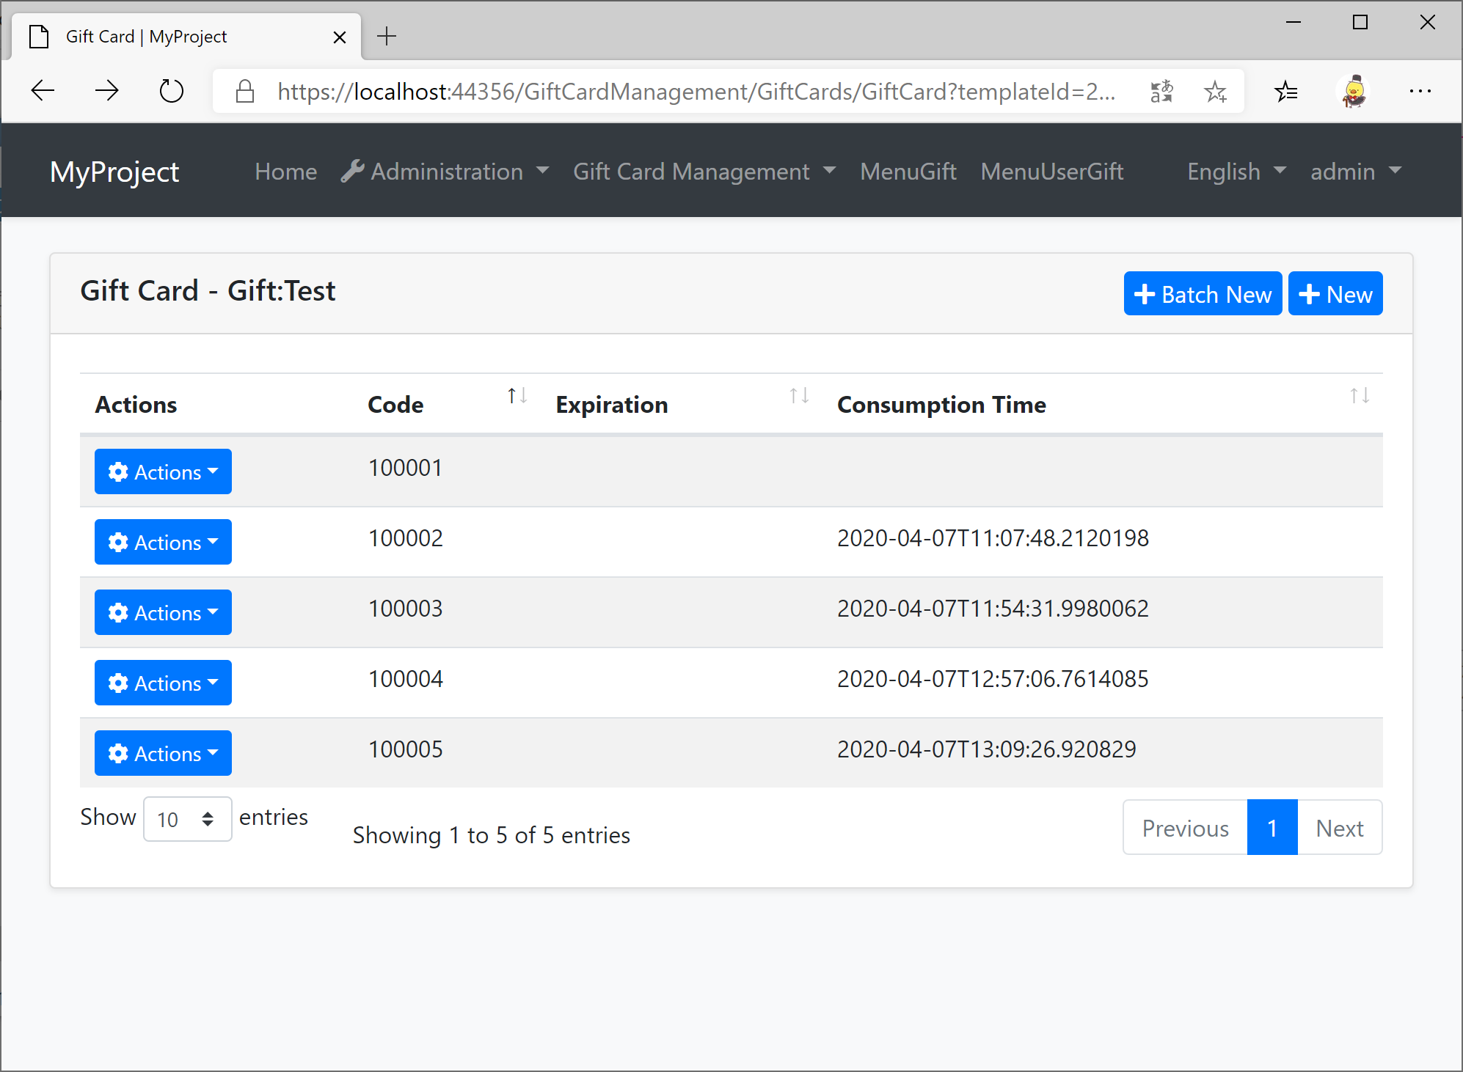Click the plus icon on Batch New
This screenshot has height=1072, width=1463.
(x=1145, y=294)
